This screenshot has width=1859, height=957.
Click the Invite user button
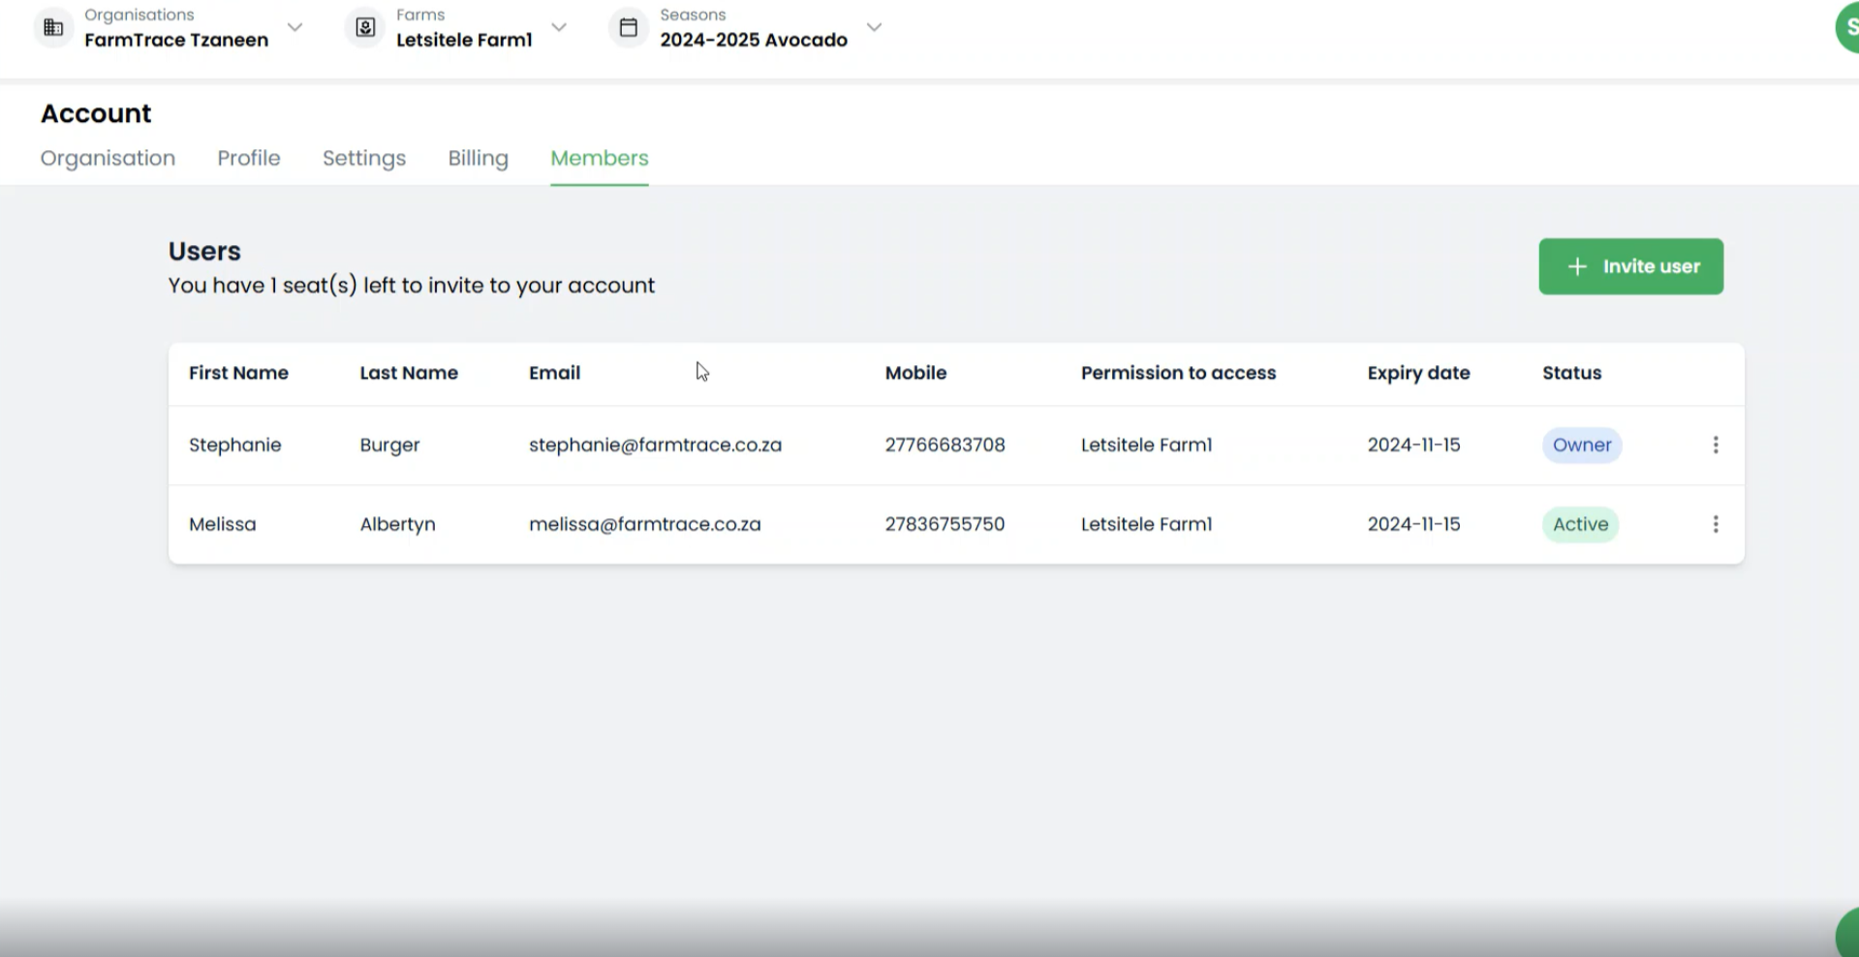pos(1630,266)
